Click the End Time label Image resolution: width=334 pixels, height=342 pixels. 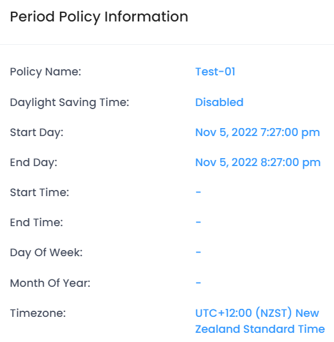(36, 222)
